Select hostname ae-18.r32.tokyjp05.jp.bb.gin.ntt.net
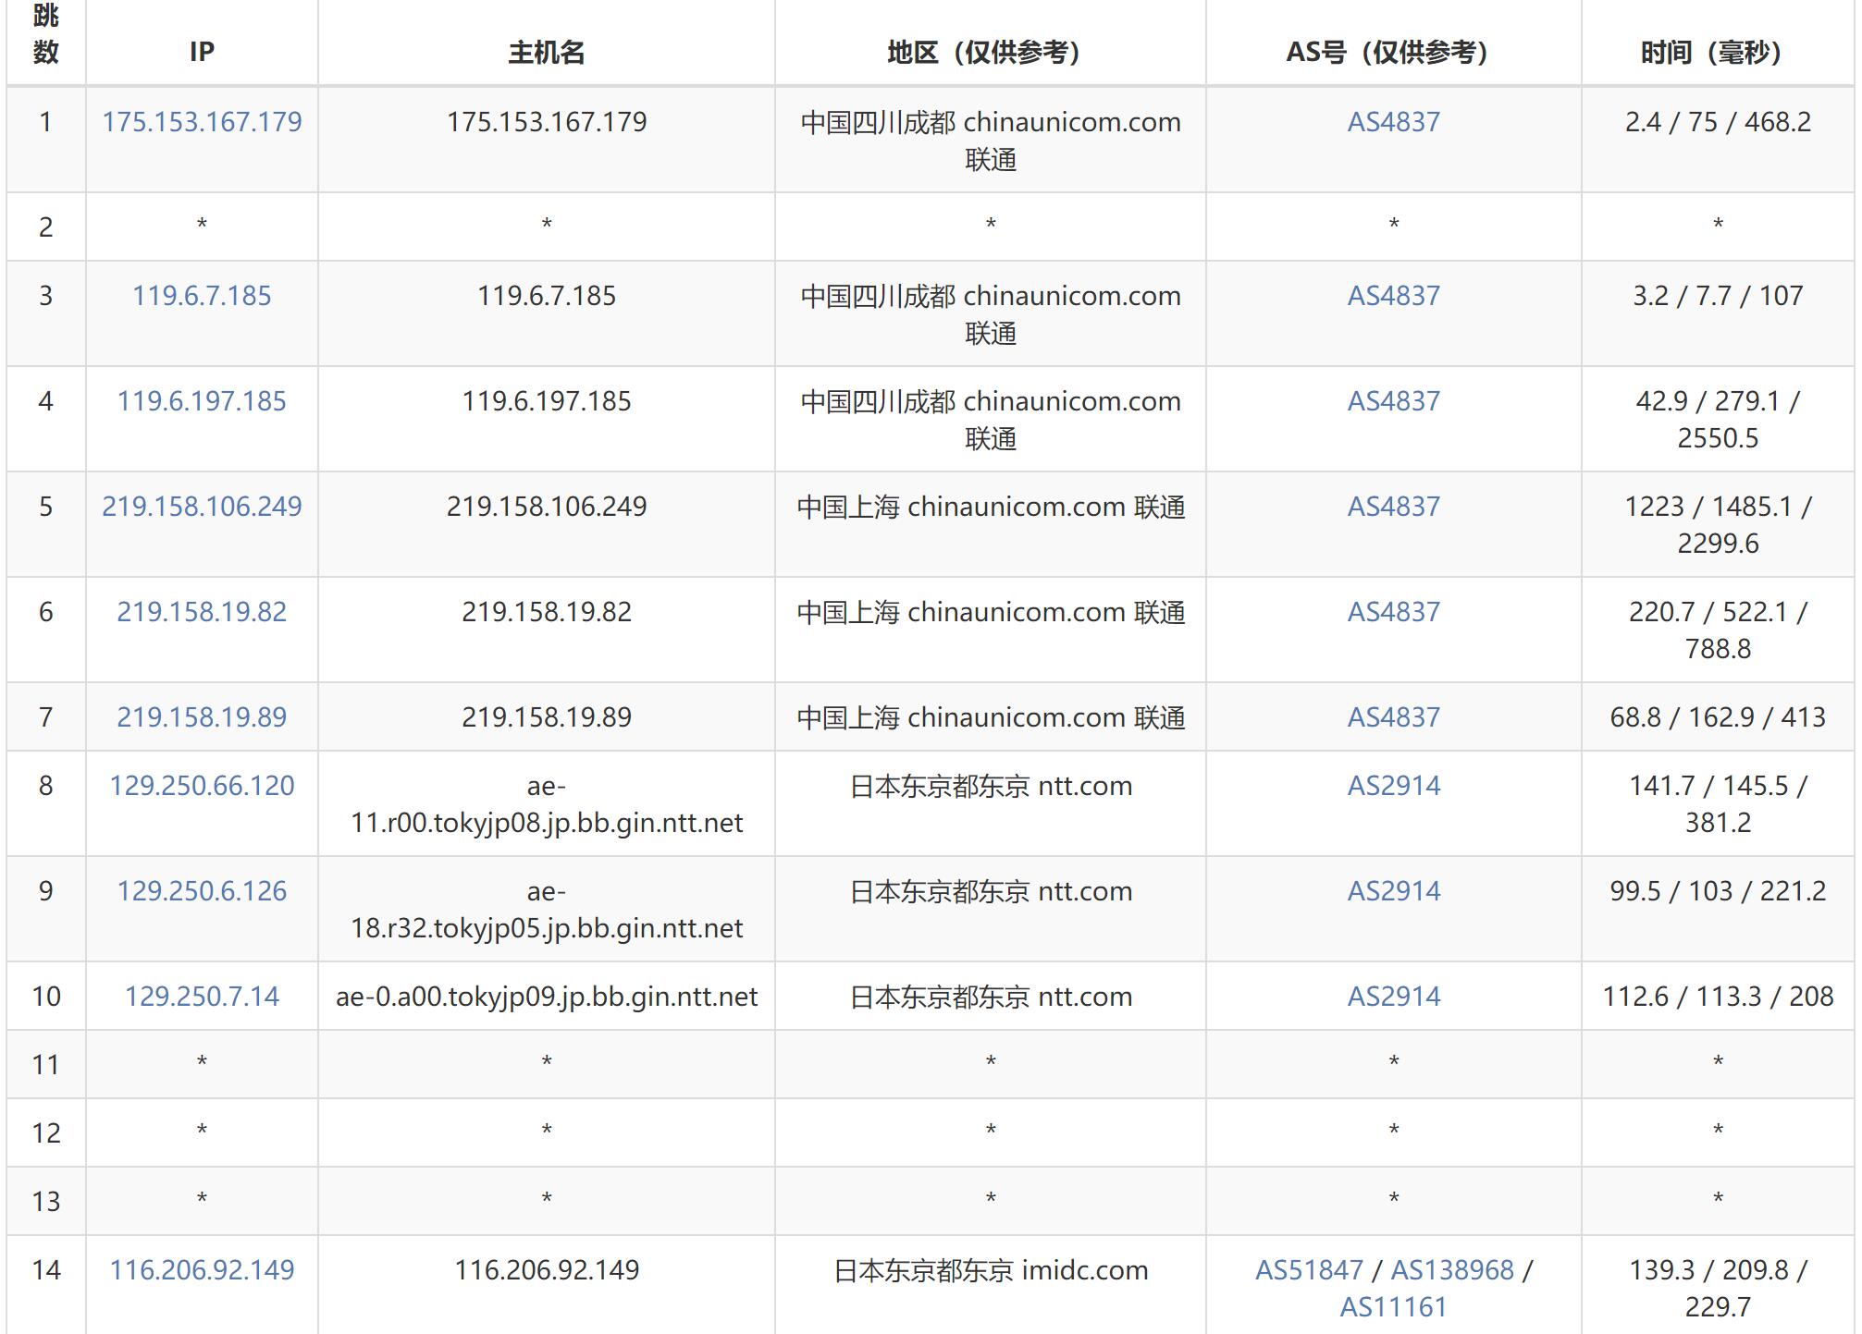1862x1334 pixels. [547, 910]
